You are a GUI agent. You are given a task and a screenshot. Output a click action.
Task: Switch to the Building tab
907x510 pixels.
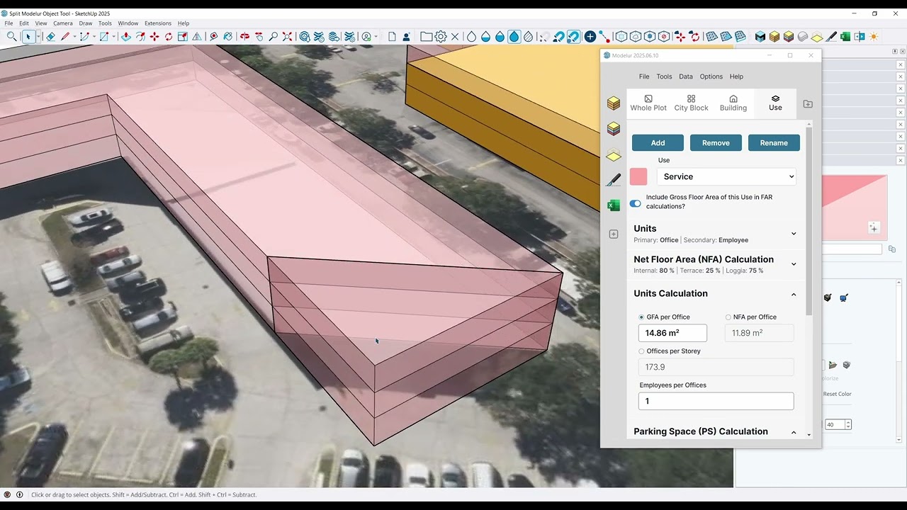click(733, 103)
